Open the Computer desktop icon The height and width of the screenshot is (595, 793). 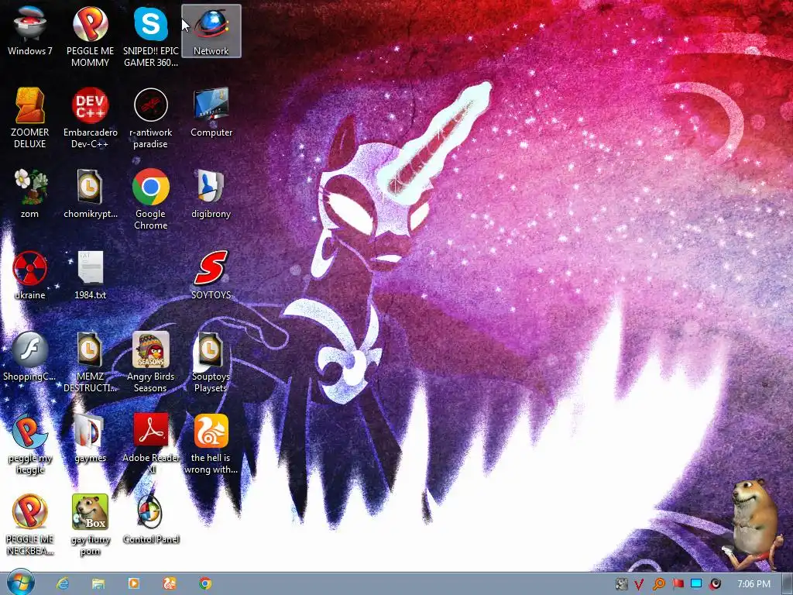[x=211, y=112]
